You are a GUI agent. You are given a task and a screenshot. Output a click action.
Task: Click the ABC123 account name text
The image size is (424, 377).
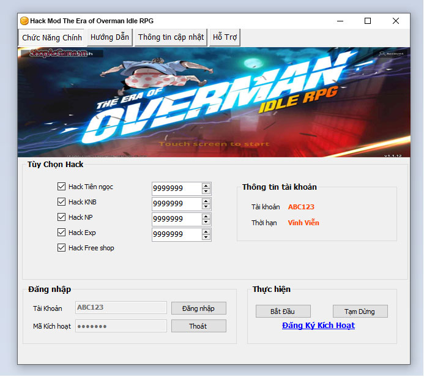coord(301,207)
